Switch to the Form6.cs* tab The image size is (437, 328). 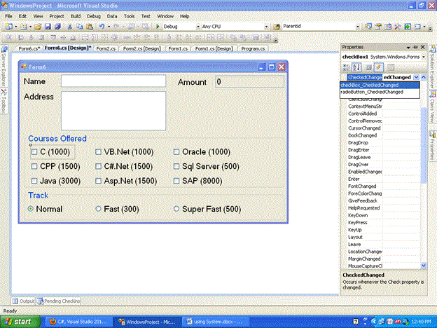[x=29, y=48]
